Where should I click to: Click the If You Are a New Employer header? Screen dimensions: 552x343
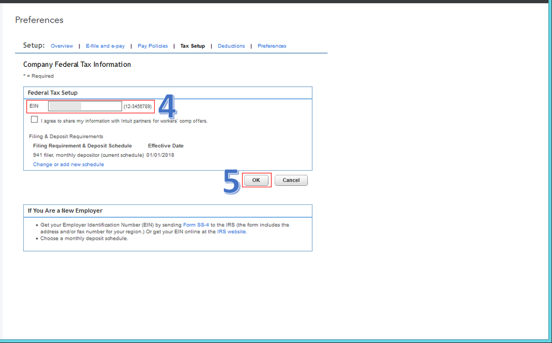(65, 210)
